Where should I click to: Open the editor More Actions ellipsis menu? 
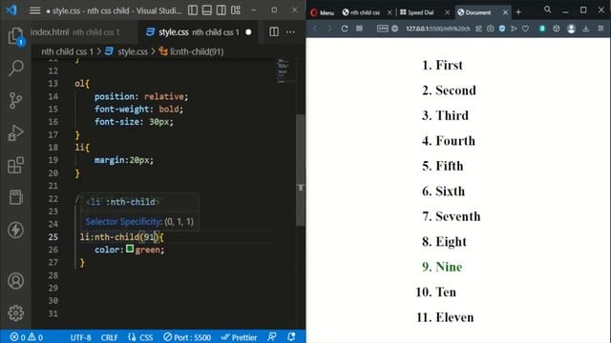click(x=290, y=31)
